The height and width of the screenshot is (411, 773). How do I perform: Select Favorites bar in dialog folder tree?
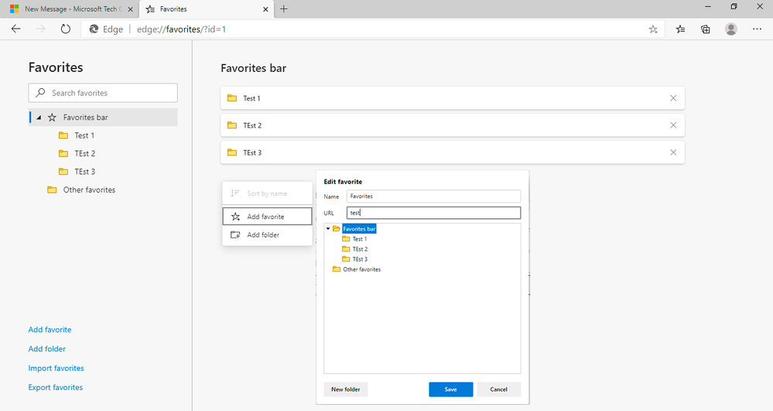tap(359, 229)
